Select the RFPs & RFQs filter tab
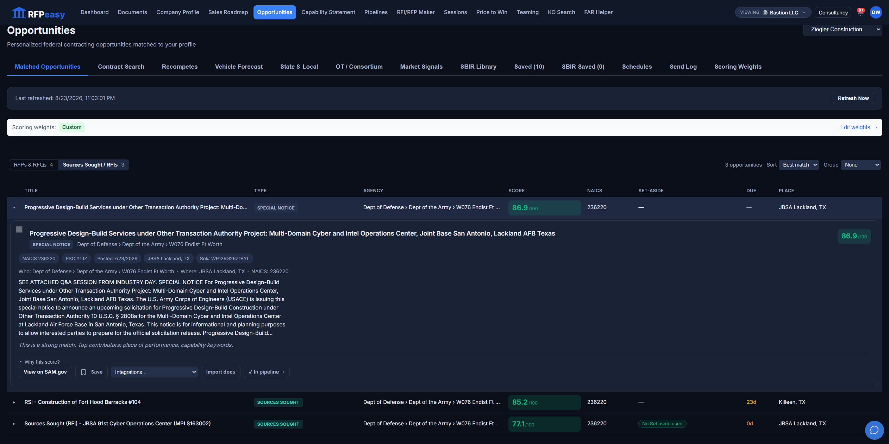Screen dimensions: 889x444 (33, 165)
